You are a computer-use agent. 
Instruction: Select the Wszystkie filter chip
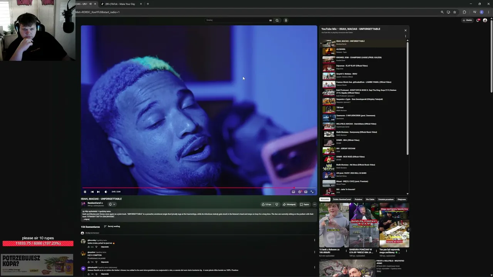click(x=325, y=199)
